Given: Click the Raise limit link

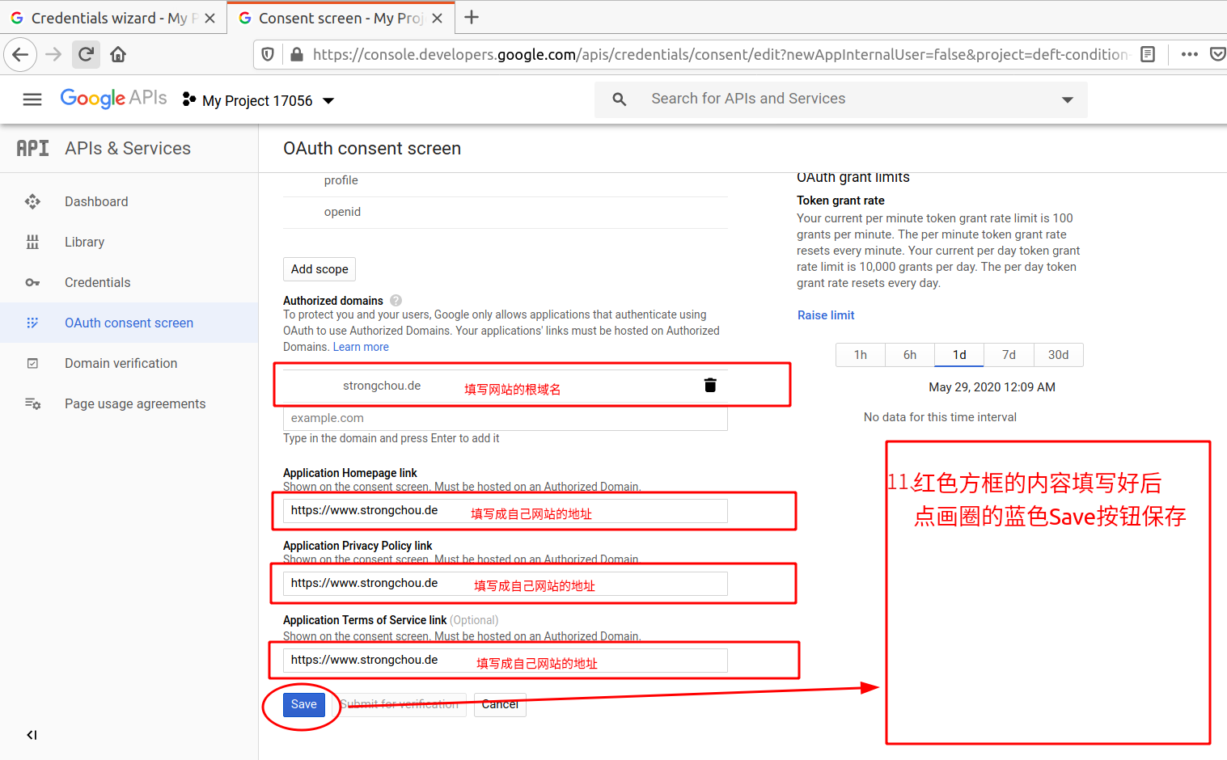Looking at the screenshot, I should [826, 315].
